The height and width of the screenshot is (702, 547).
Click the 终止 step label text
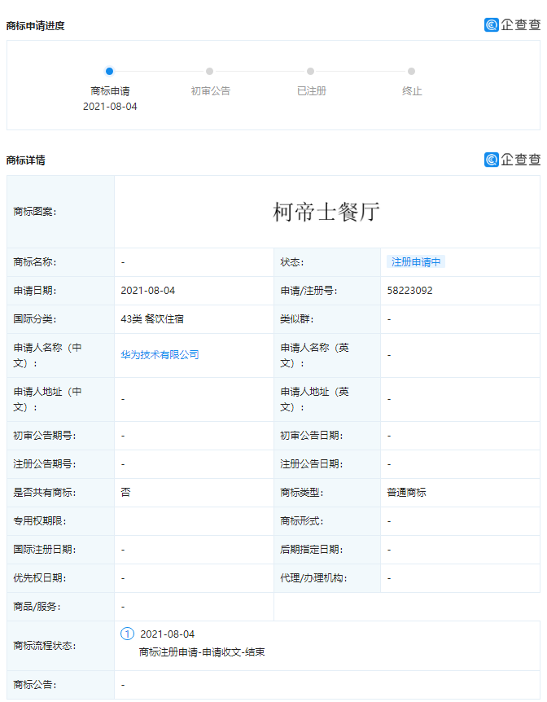click(x=412, y=91)
